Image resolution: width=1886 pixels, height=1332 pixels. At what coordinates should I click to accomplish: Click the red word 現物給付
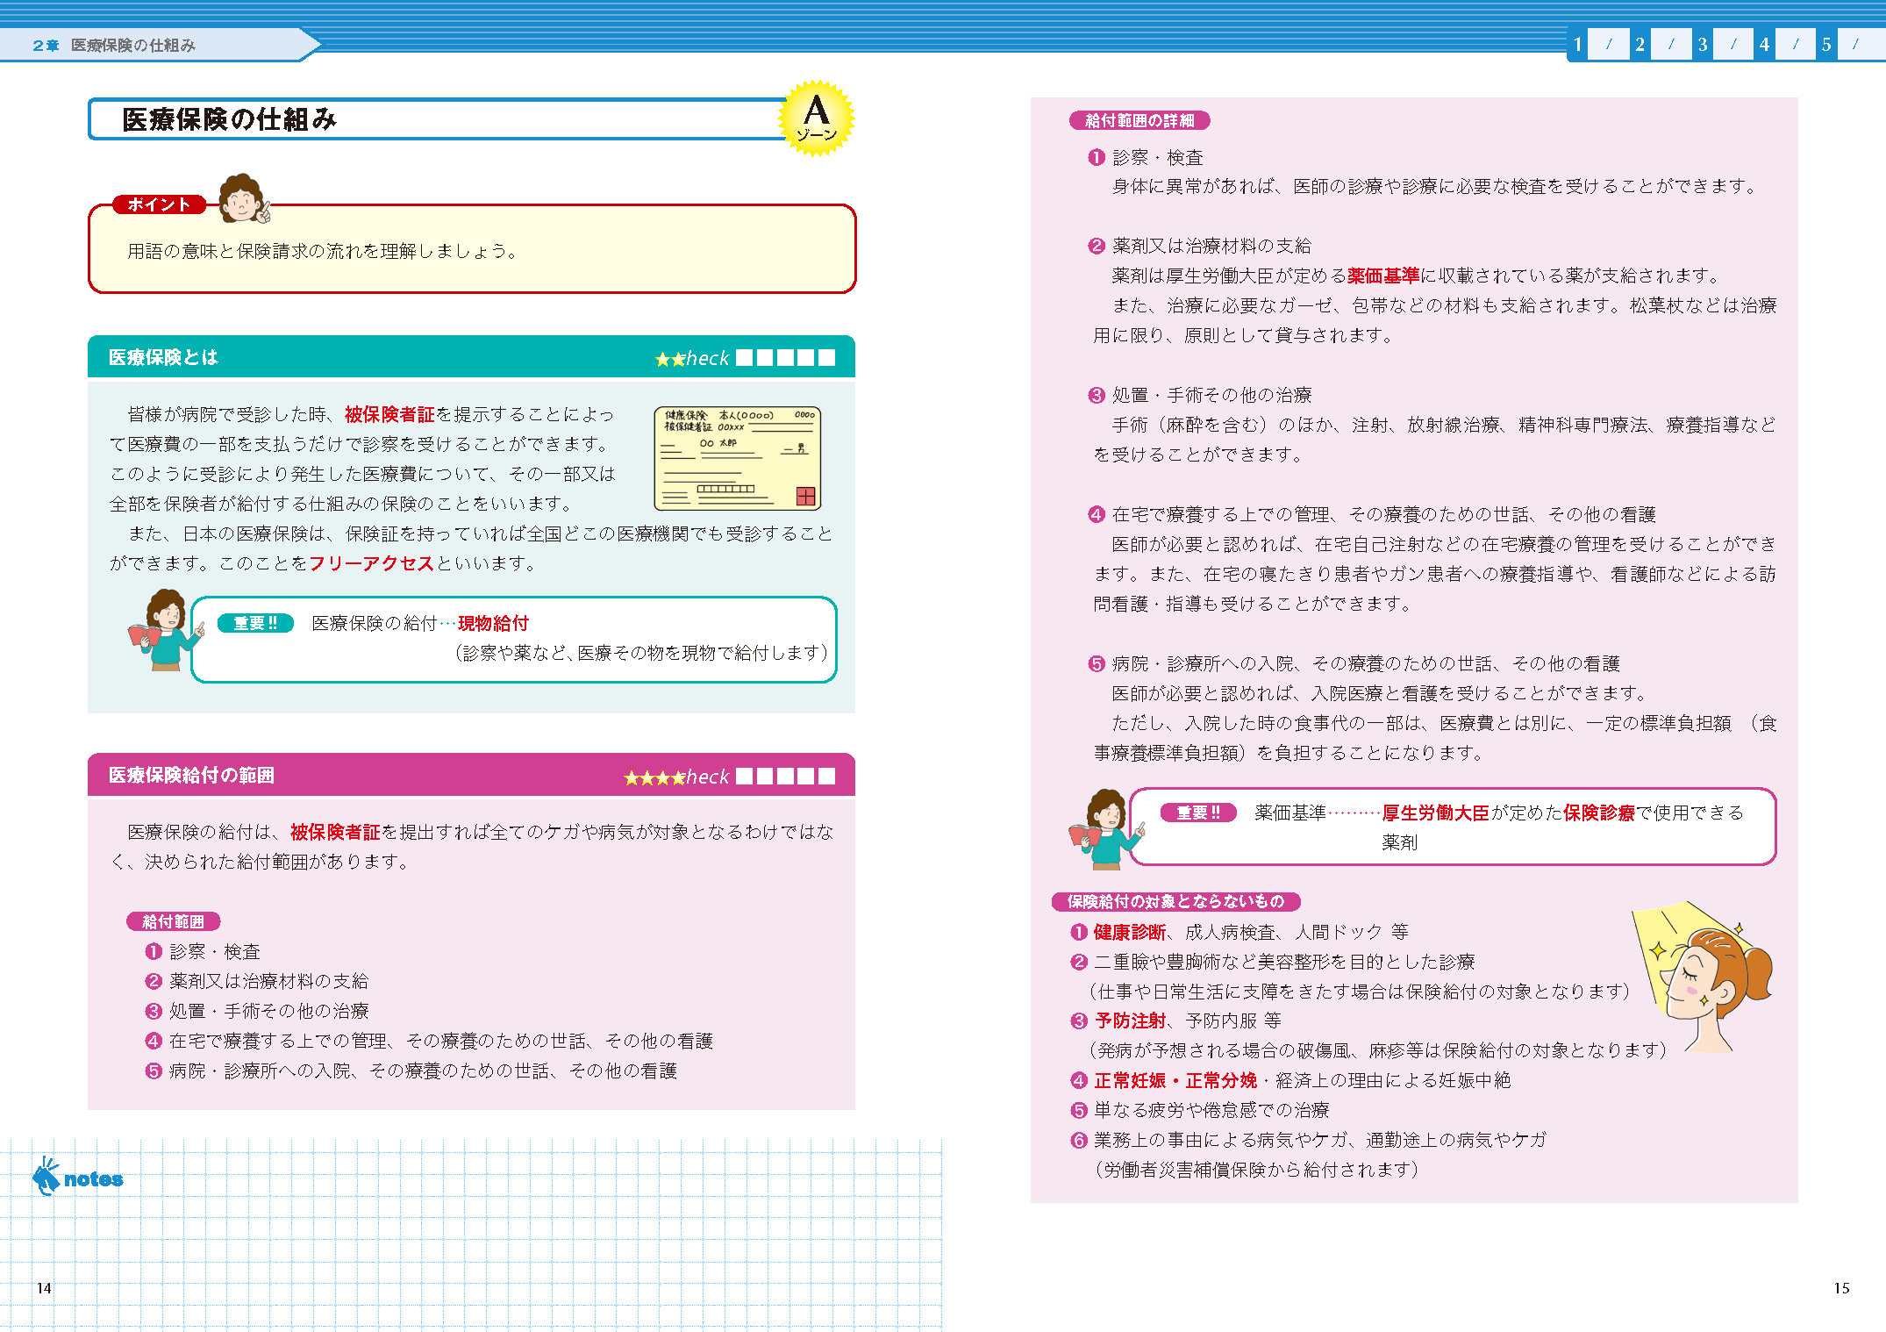click(x=493, y=623)
